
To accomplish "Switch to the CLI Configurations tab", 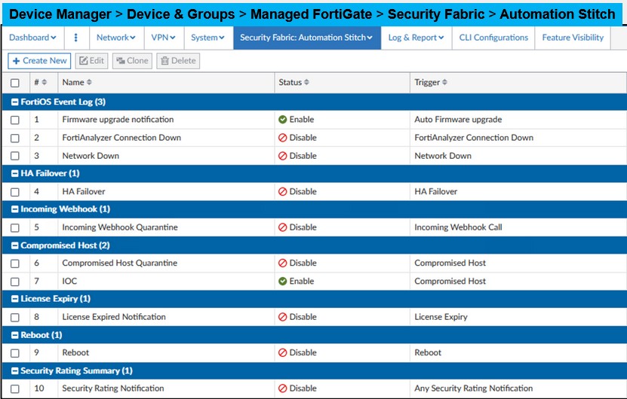I will [493, 38].
